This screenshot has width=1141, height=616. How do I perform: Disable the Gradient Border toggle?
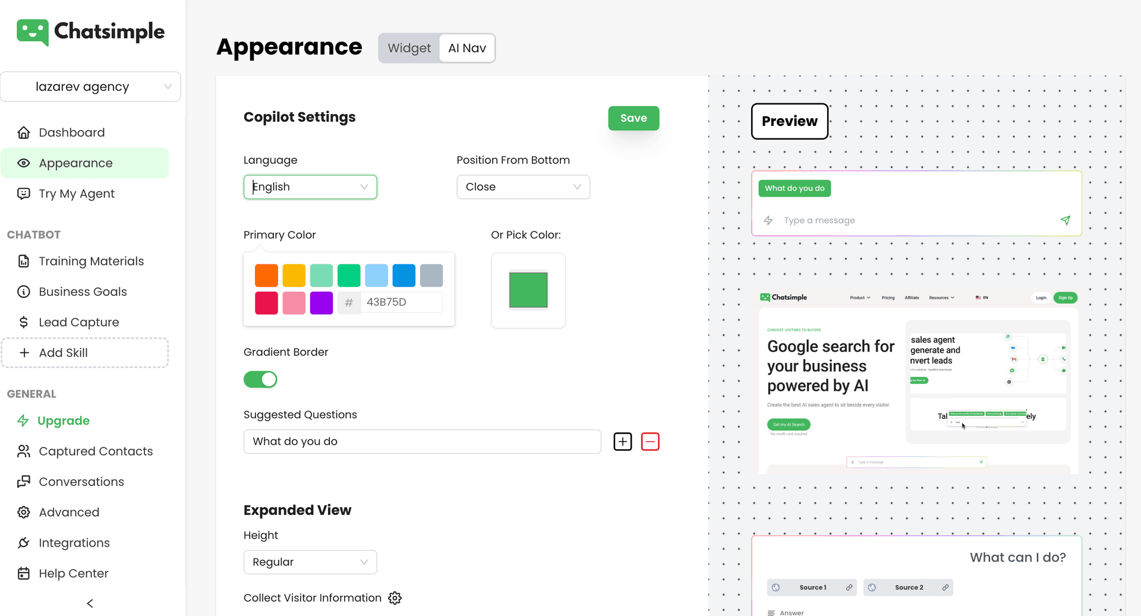click(260, 379)
